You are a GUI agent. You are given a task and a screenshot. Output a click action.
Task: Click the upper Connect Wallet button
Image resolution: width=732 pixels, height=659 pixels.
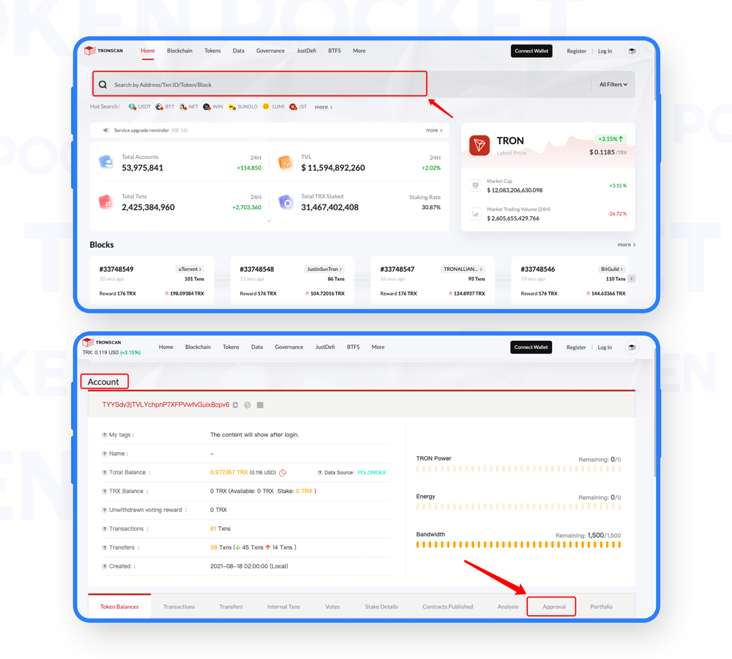tap(532, 51)
